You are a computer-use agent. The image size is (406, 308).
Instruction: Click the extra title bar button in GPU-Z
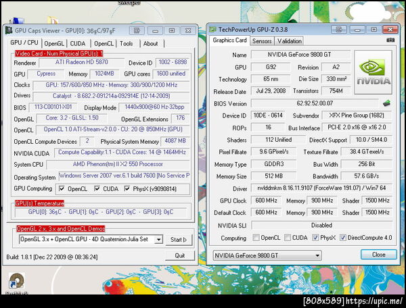coord(339,30)
